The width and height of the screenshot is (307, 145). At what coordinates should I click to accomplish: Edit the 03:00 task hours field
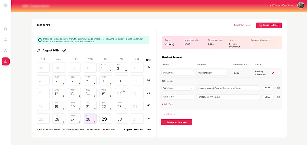tap(268, 88)
